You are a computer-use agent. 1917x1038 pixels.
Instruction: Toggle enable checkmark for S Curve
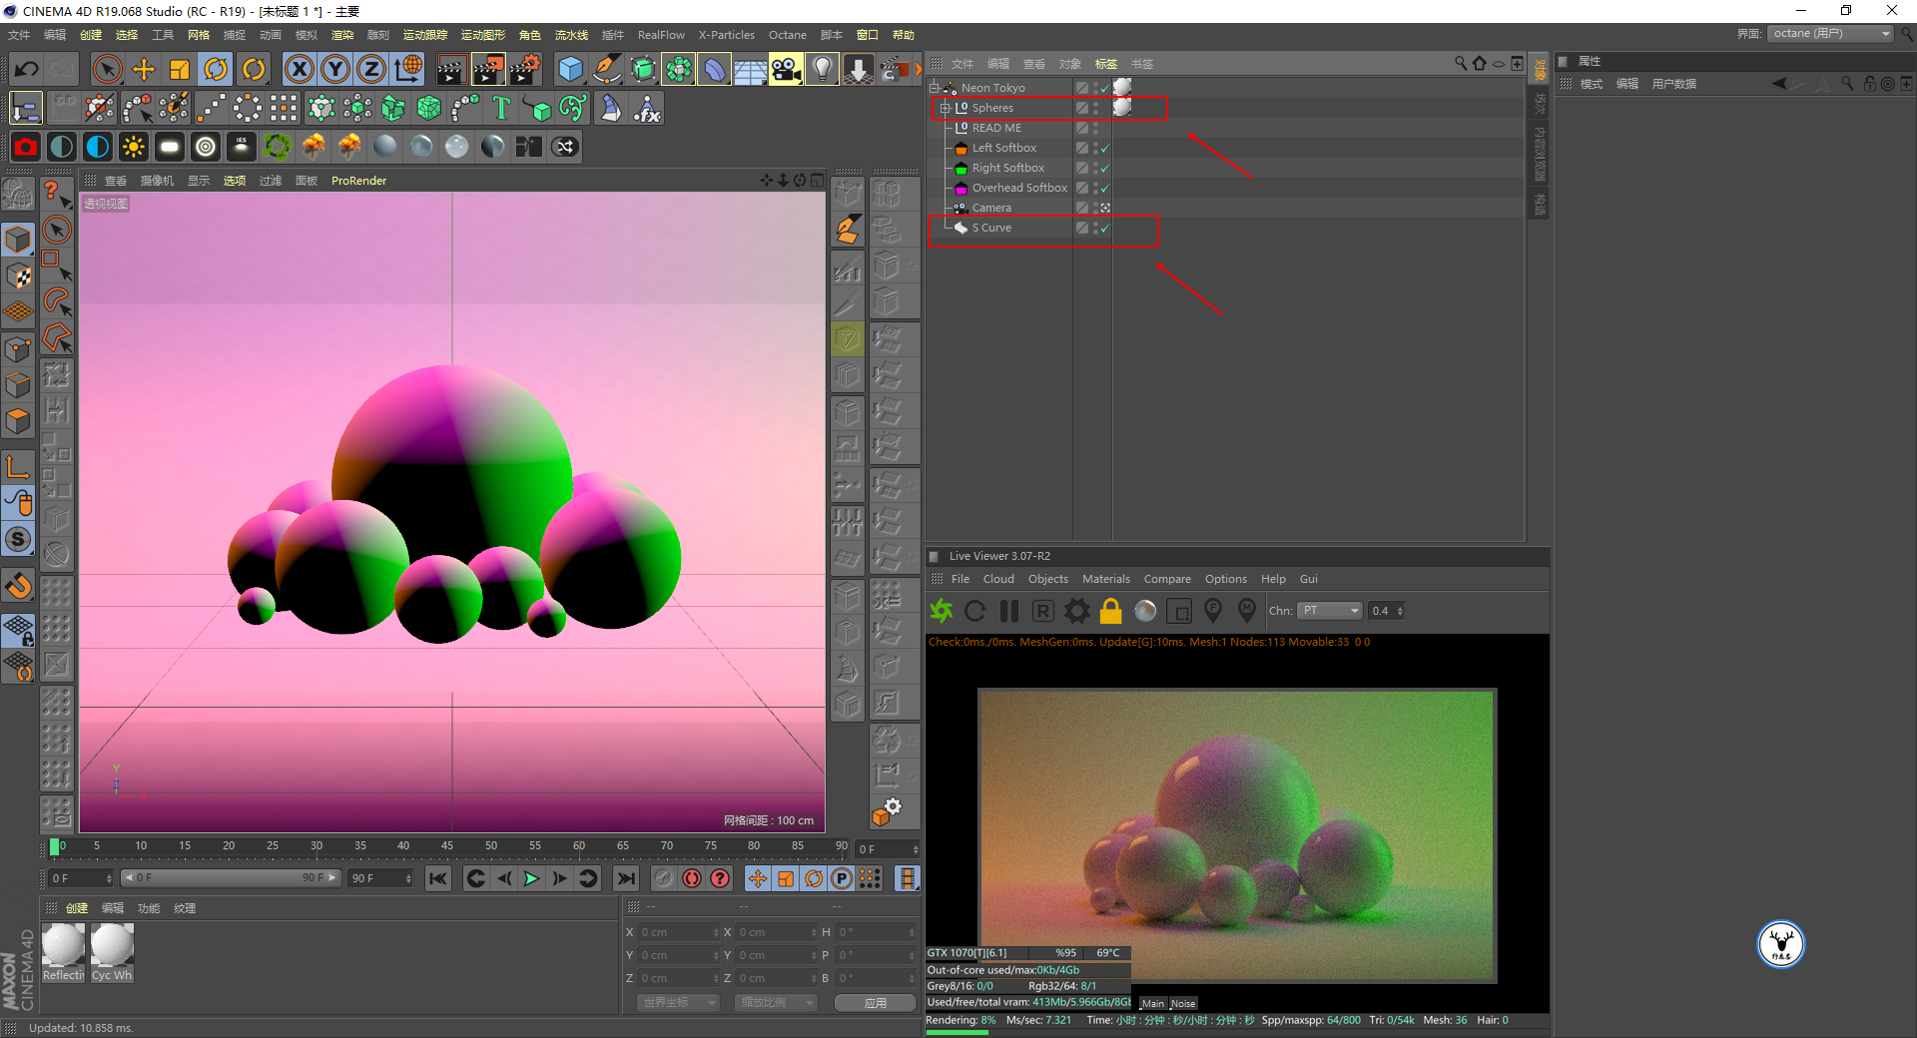click(x=1105, y=229)
